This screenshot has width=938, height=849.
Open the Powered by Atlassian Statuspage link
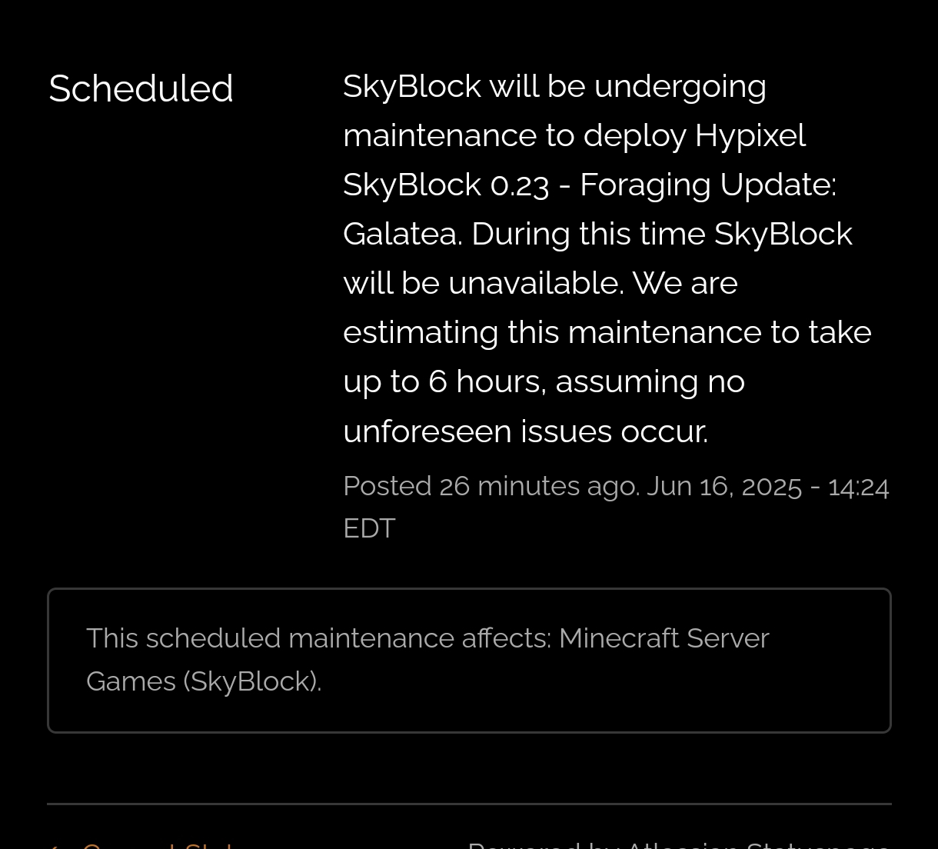coord(679,845)
